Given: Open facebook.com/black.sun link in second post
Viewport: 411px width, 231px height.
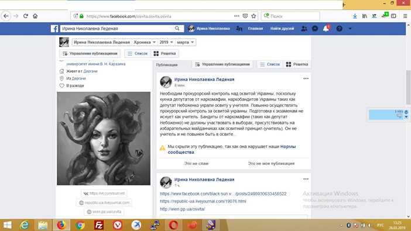Looking at the screenshot, I should click(223, 194).
